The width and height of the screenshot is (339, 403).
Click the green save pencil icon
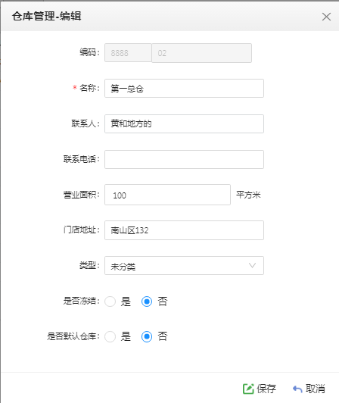click(248, 389)
